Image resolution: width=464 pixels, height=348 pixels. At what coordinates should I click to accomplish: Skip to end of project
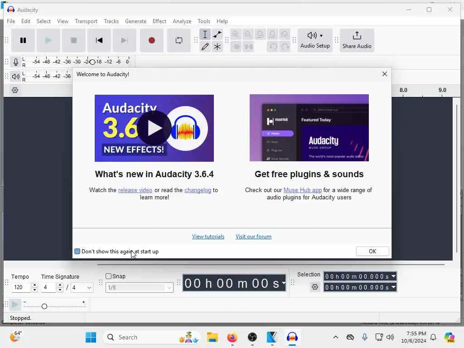click(x=125, y=40)
